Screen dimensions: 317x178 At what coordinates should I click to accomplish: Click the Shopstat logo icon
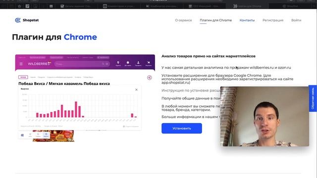18,20
